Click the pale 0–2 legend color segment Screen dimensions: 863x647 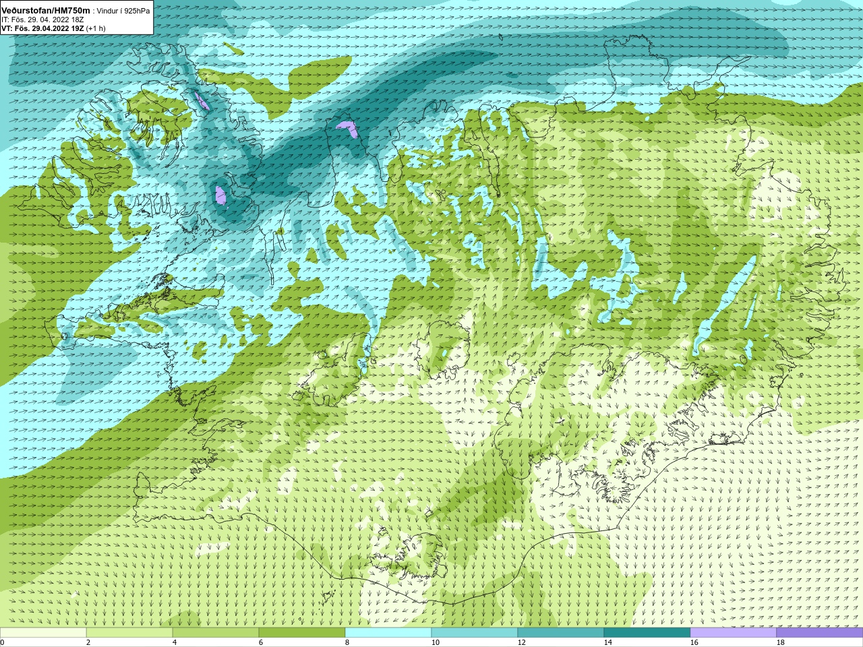coord(43,633)
